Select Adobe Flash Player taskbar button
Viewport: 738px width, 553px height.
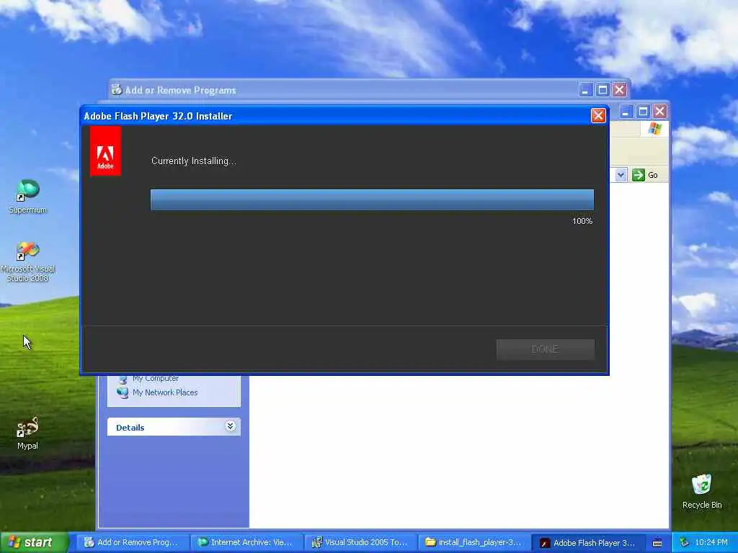[588, 543]
